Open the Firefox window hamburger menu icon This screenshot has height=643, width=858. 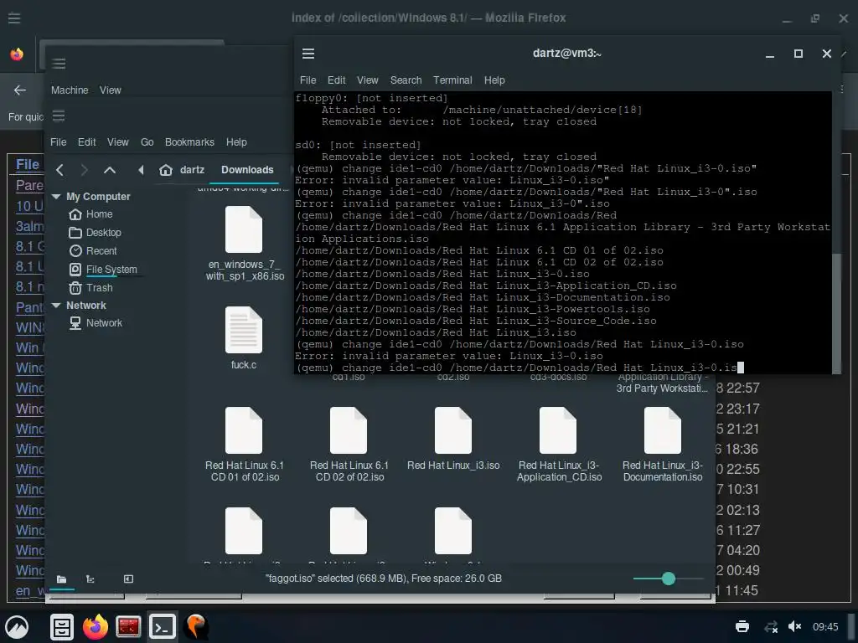(14, 18)
